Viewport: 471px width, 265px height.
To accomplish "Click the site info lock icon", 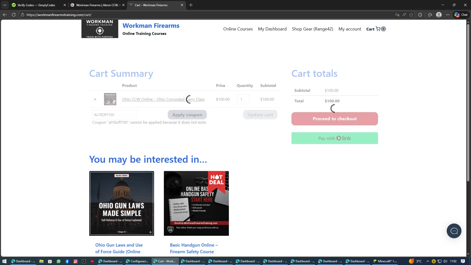I will click(x=23, y=15).
